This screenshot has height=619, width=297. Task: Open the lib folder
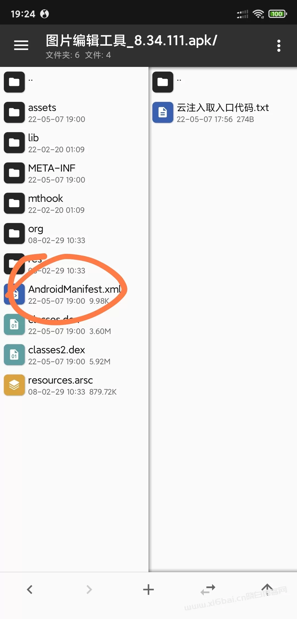click(74, 143)
